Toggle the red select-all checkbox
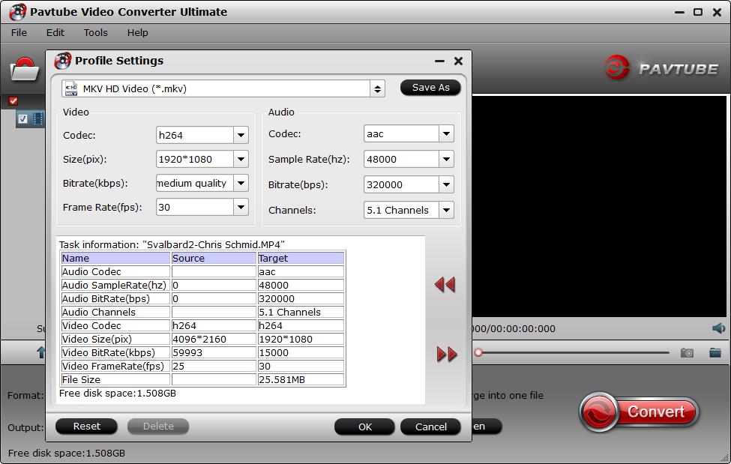Image resolution: width=731 pixels, height=464 pixels. (13, 100)
